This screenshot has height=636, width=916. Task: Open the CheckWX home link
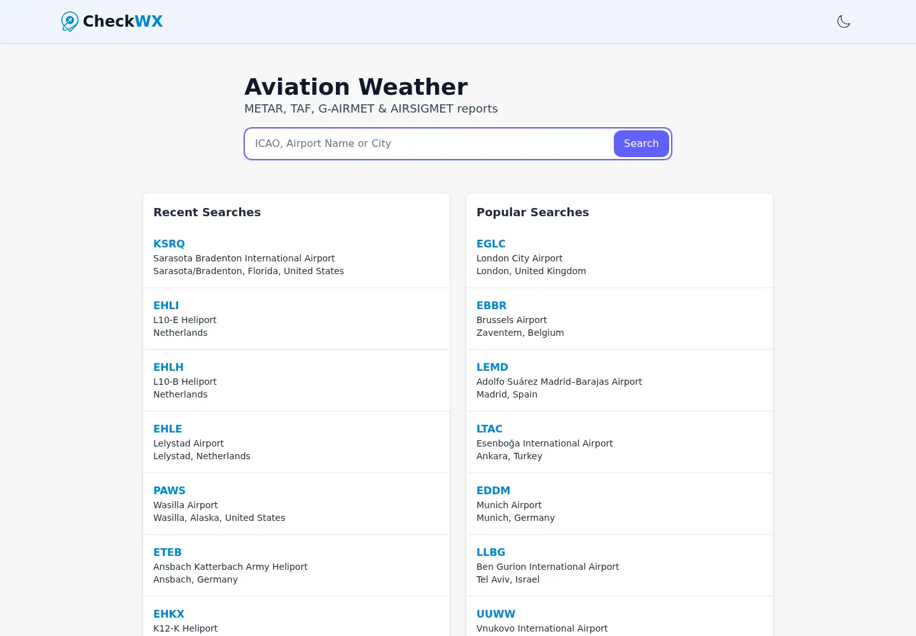click(x=112, y=22)
